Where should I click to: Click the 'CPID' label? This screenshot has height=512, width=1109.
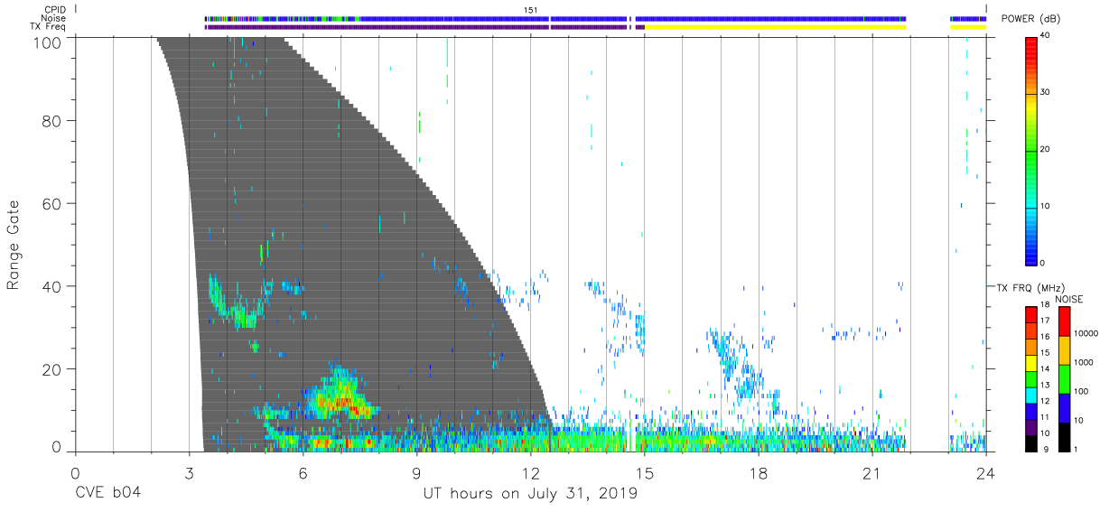point(56,10)
